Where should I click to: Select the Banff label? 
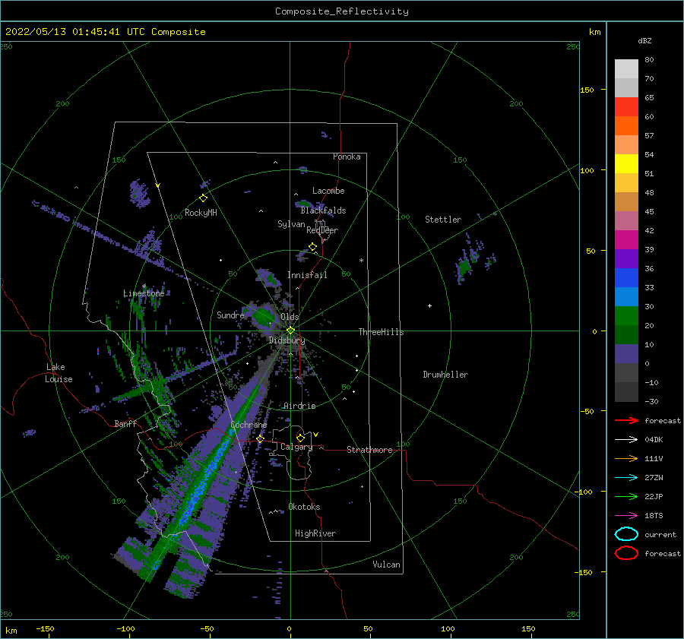point(125,423)
